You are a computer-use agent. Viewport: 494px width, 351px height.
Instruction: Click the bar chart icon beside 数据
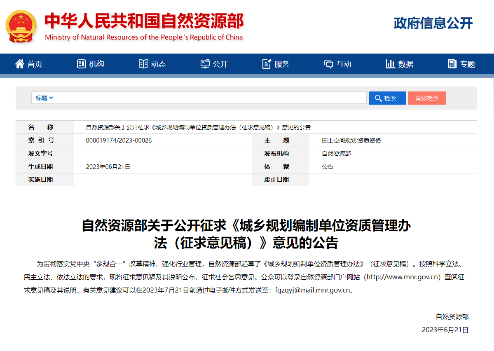[x=390, y=64]
